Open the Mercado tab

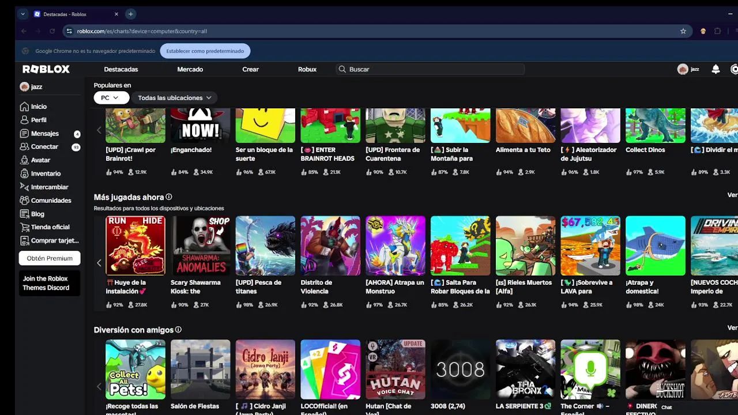[190, 69]
